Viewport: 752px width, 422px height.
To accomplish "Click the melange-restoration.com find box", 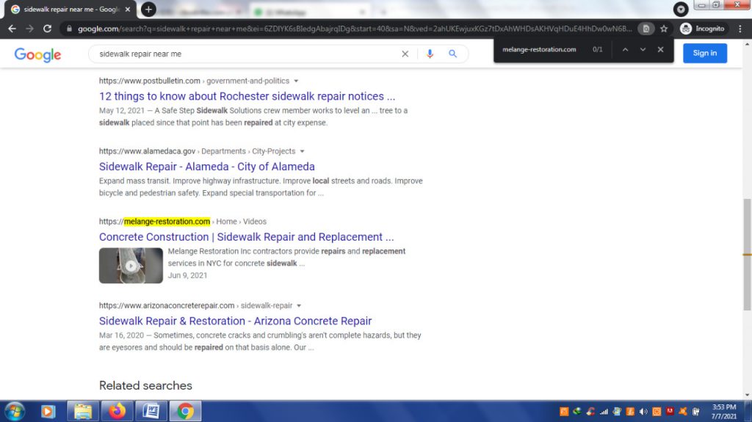I will (x=539, y=49).
